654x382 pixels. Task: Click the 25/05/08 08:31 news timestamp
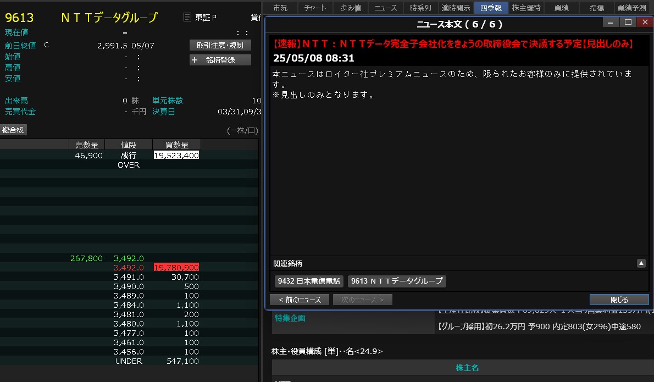[314, 58]
